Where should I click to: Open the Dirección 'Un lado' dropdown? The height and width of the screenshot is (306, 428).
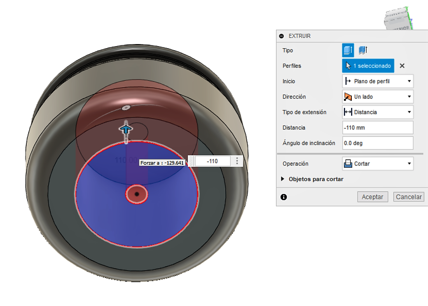pyautogui.click(x=378, y=97)
